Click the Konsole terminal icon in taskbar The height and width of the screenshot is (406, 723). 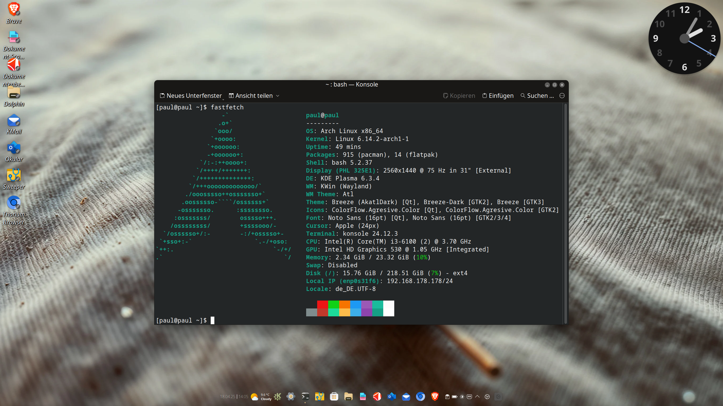click(x=305, y=397)
